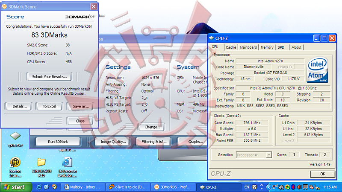Open Filtering & AA settings
Viewport: 342px width, 192px height.
tap(154, 142)
